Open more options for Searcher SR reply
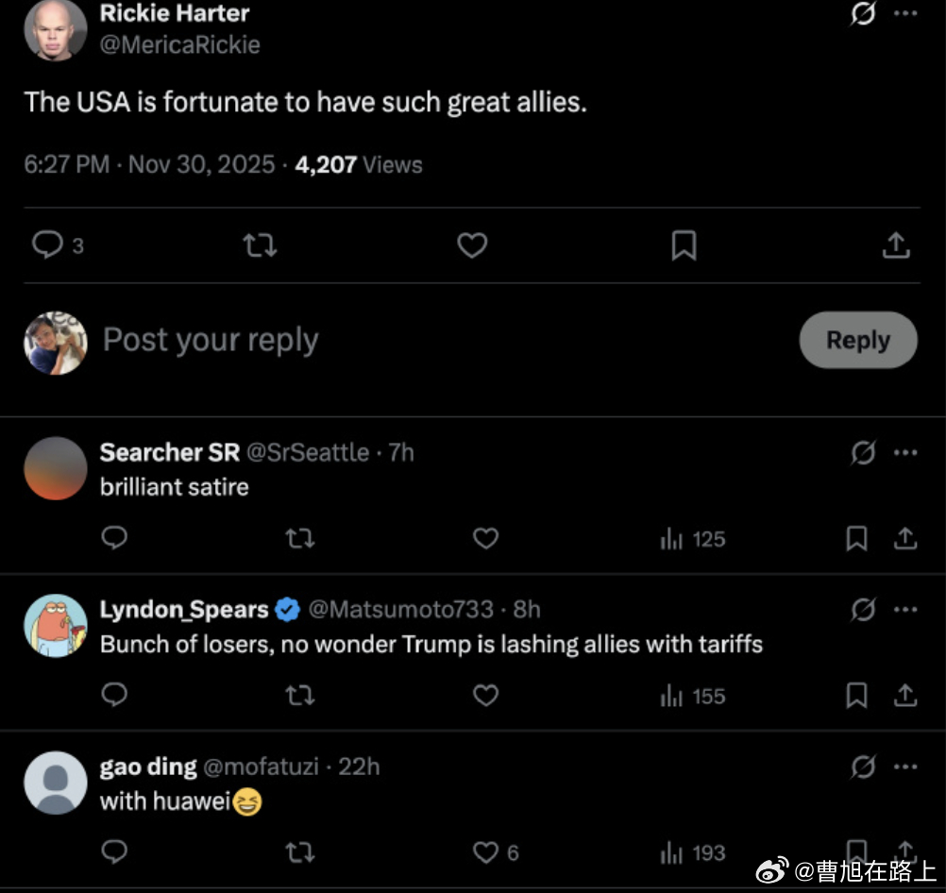 click(905, 453)
